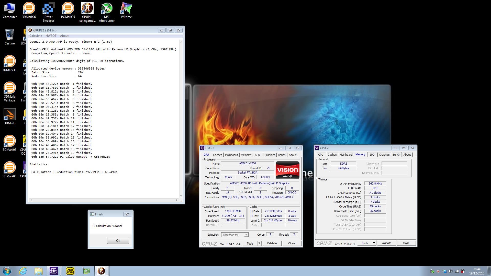Screen dimensions: 491x276
Task: Open the Processor #1 selection dropdown
Action: [x=235, y=235]
